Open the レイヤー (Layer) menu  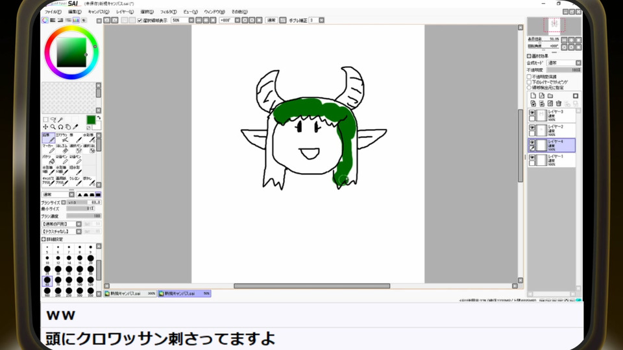125,12
